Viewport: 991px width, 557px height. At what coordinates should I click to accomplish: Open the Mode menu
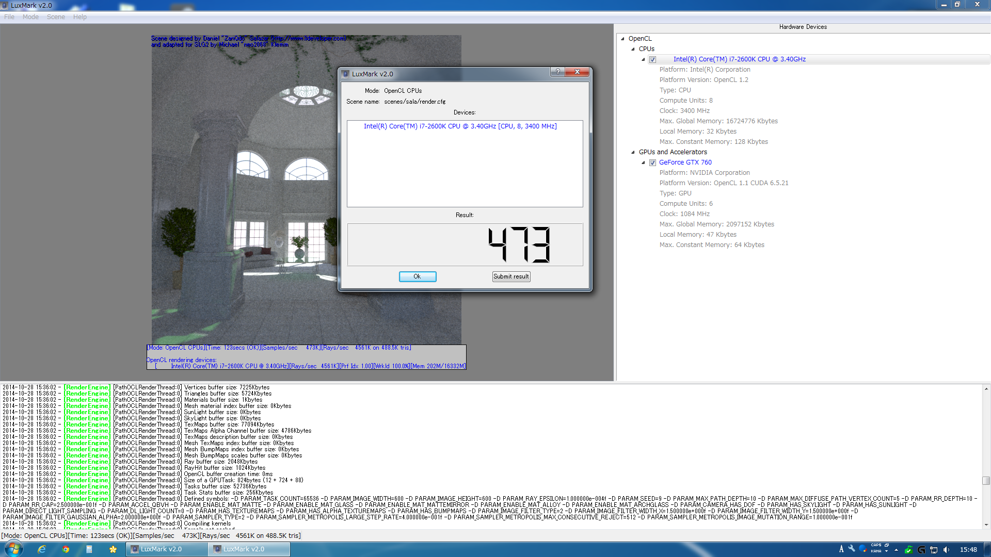[30, 17]
